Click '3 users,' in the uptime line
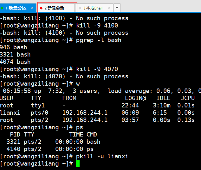The height and width of the screenshot is (170, 201). [86, 91]
